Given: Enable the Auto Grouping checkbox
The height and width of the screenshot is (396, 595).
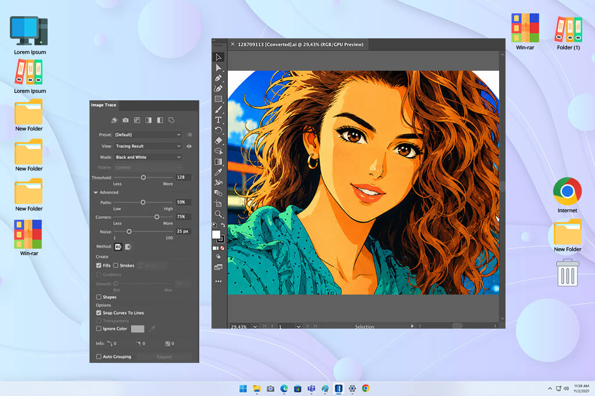Looking at the screenshot, I should (x=99, y=357).
